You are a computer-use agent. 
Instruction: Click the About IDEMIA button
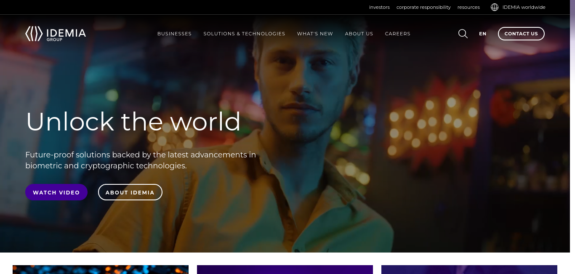130,192
